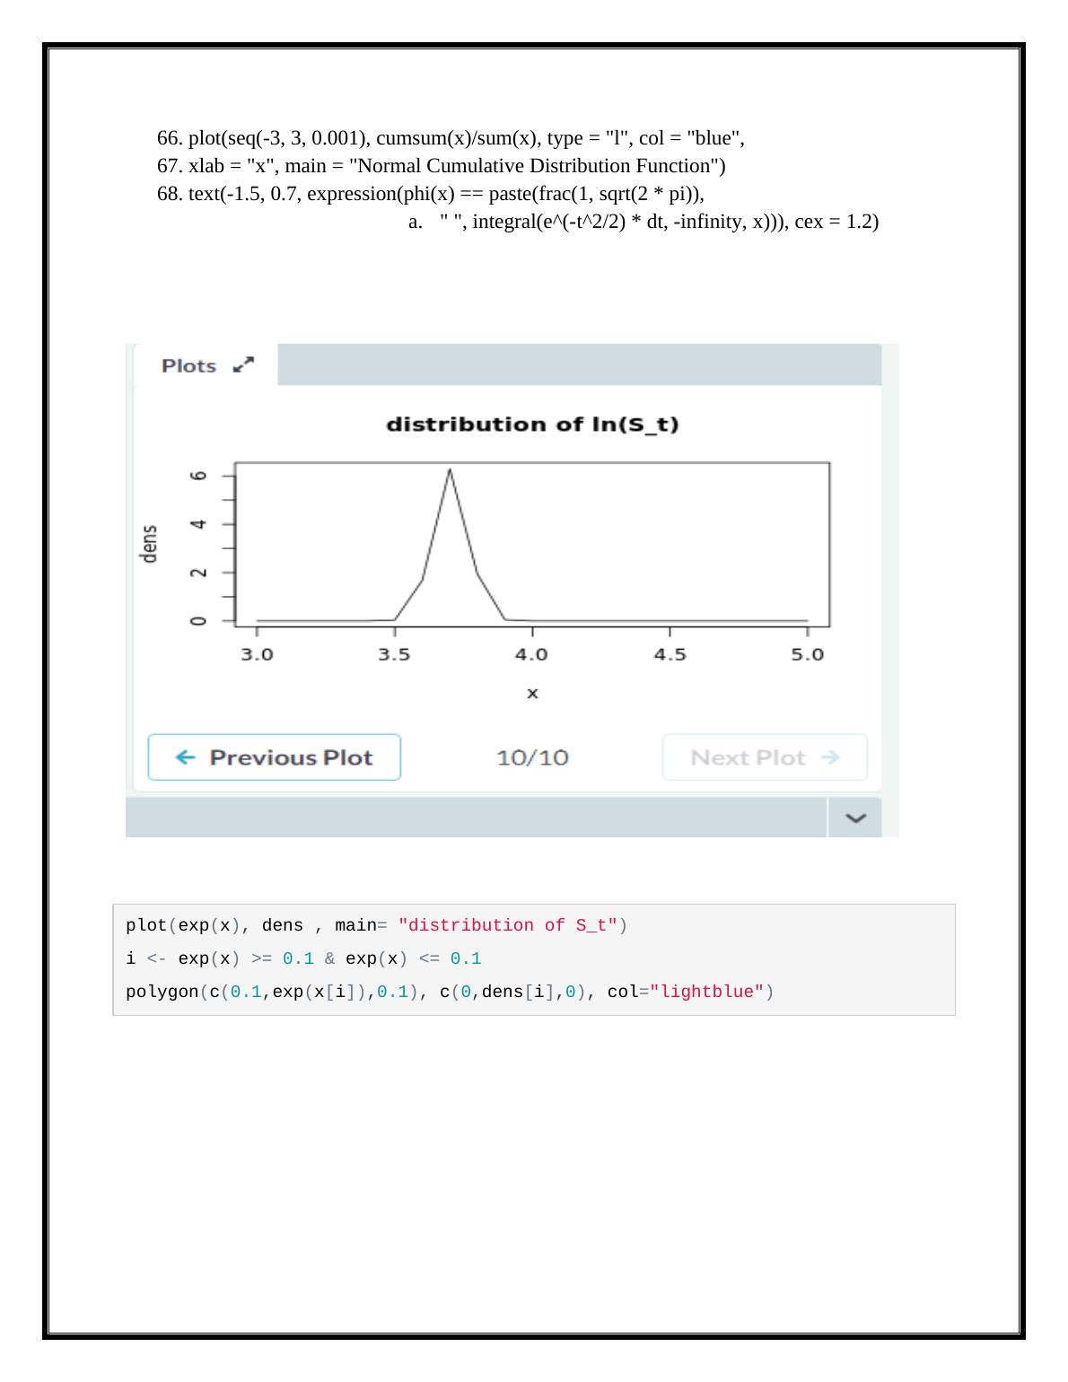Click the right arrow icon in Next Plot
This screenshot has width=1068, height=1382.
[x=830, y=757]
